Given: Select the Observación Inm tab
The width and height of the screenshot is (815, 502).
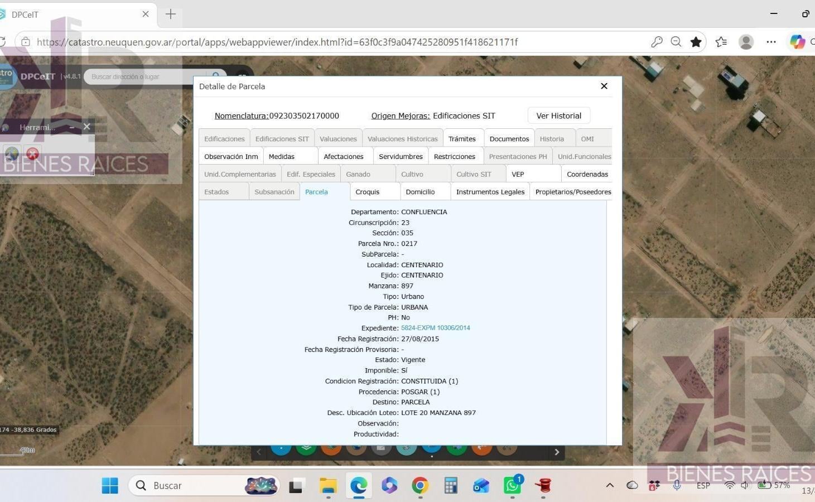Looking at the screenshot, I should click(x=231, y=157).
